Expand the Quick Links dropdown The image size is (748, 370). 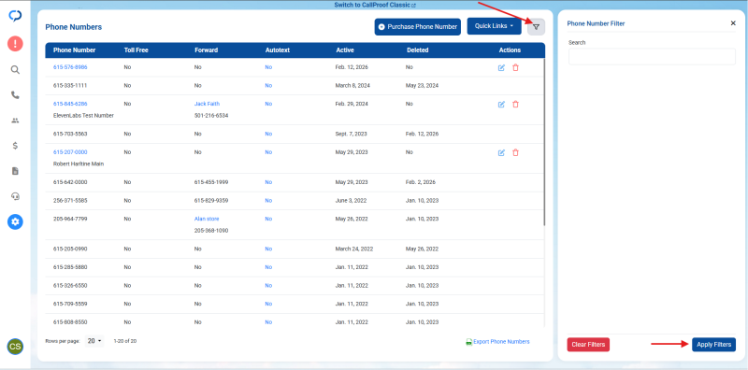(495, 26)
